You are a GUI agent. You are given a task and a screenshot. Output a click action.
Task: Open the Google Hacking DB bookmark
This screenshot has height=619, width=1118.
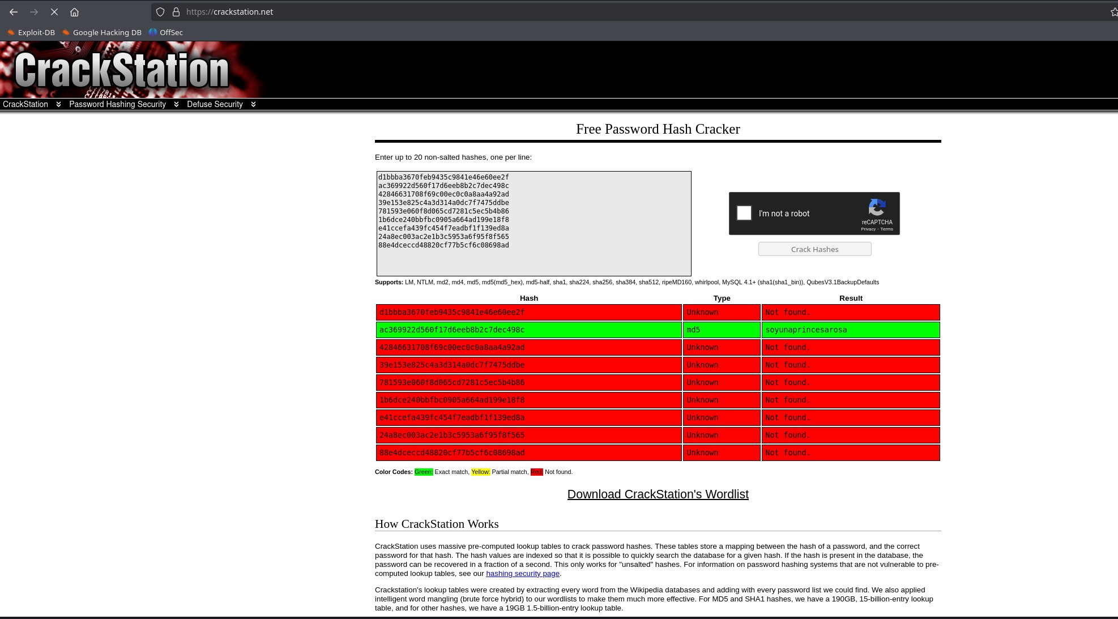click(x=102, y=32)
